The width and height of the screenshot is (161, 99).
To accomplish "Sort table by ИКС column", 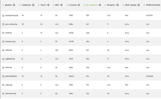I will 56,5.
